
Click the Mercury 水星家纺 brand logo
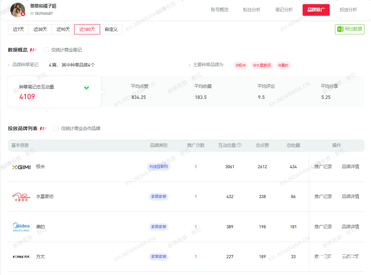(21, 197)
